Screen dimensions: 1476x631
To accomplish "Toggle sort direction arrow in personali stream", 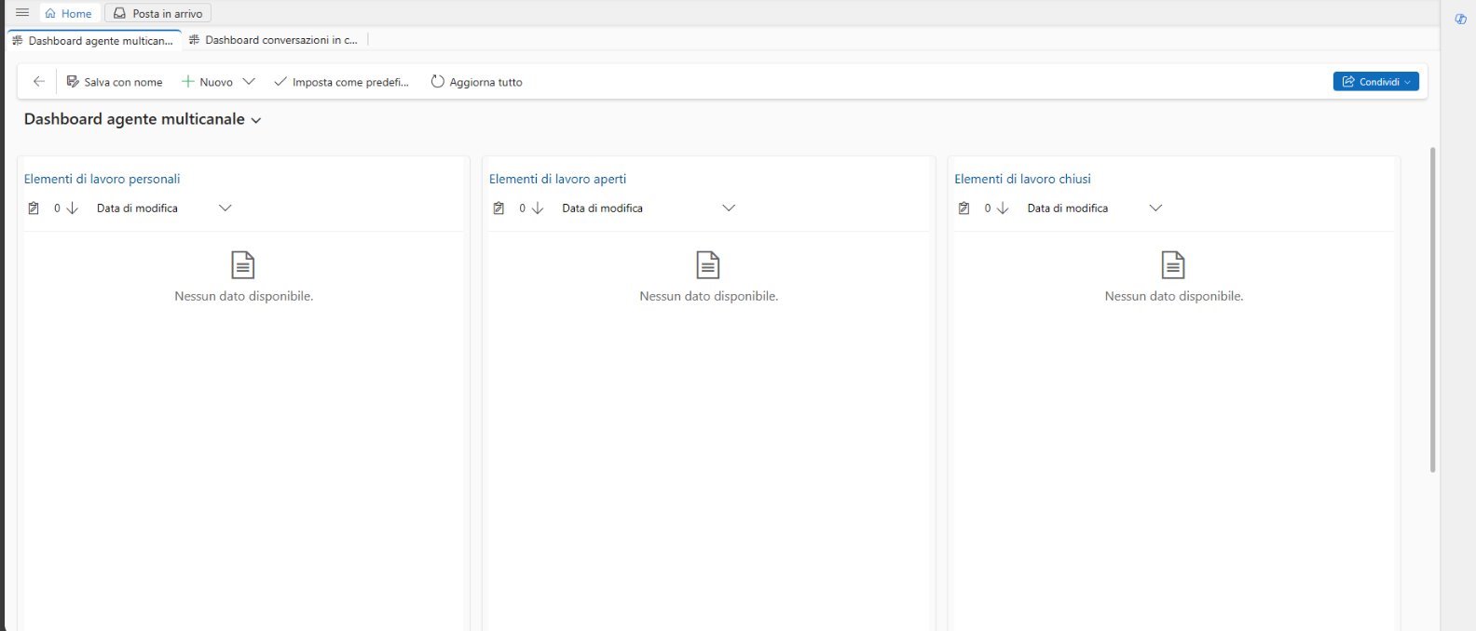I will [73, 208].
